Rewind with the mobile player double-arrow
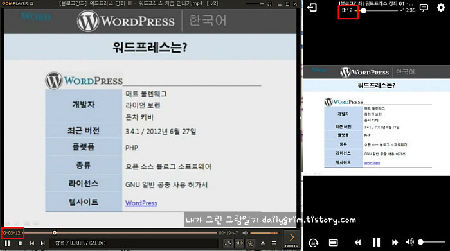Screen dimensions: 450x251 coord(357,243)
